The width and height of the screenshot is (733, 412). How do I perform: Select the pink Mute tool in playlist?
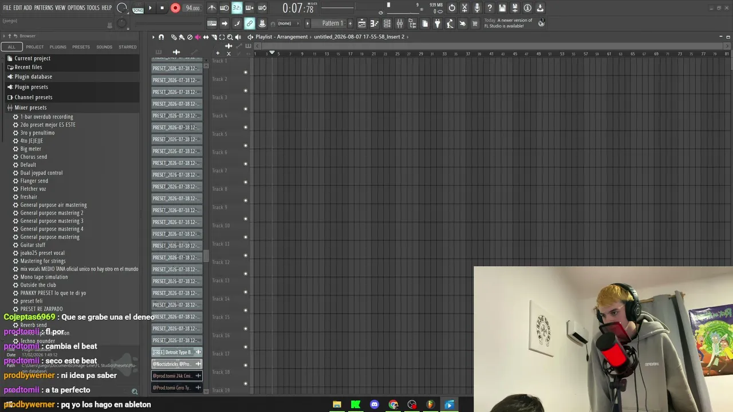[198, 37]
